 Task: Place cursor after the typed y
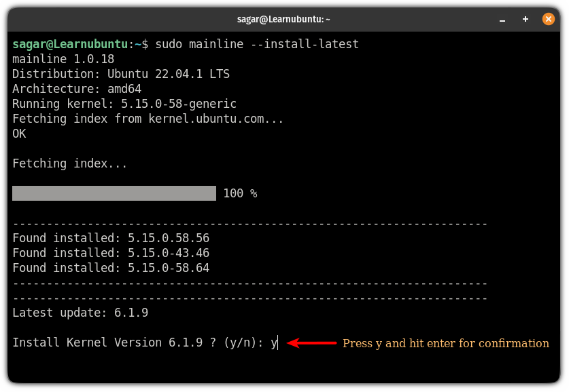coord(275,342)
